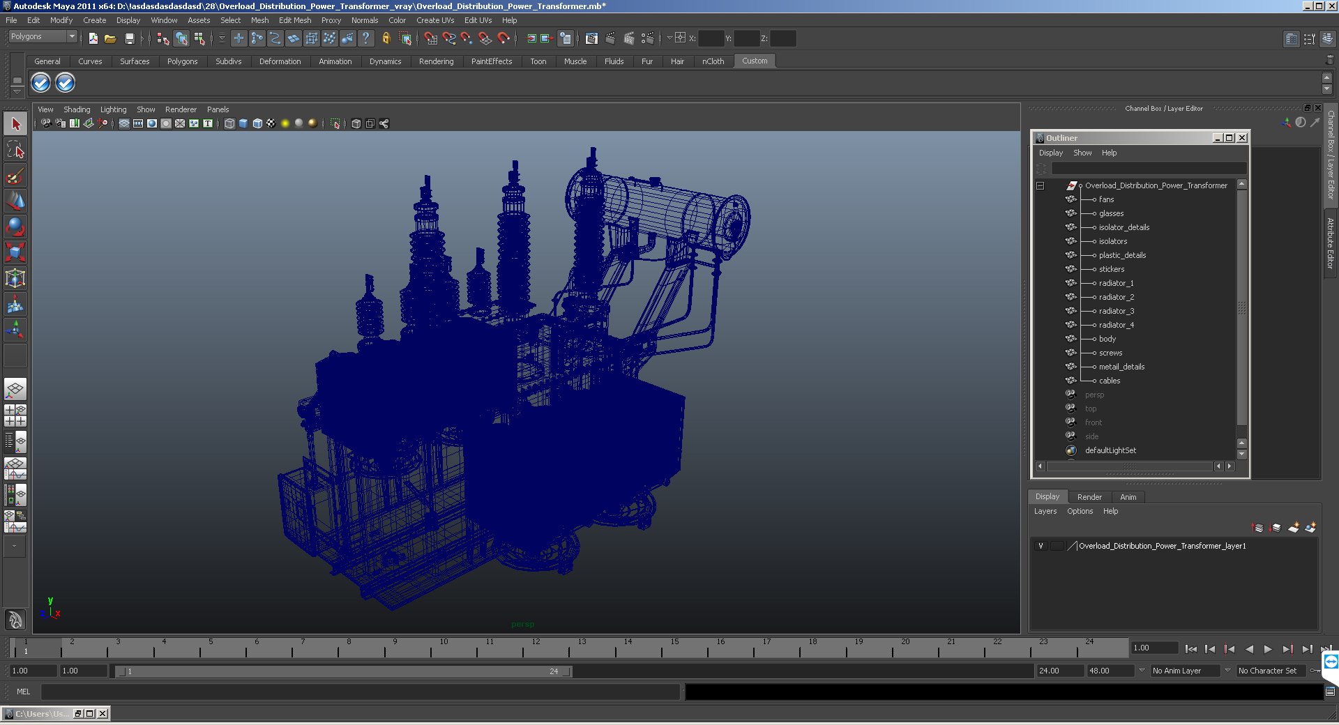Create new empty display layer icon
Viewport: 1339px width, 725px height.
coord(1293,528)
